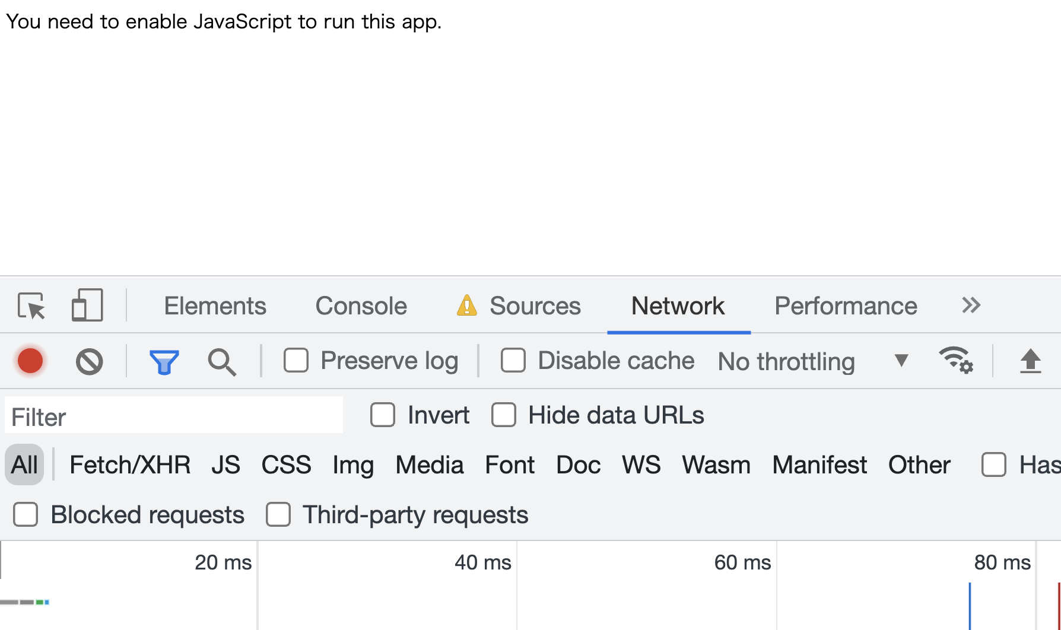Enable Hide data URLs checkbox
The width and height of the screenshot is (1061, 630).
pos(504,415)
